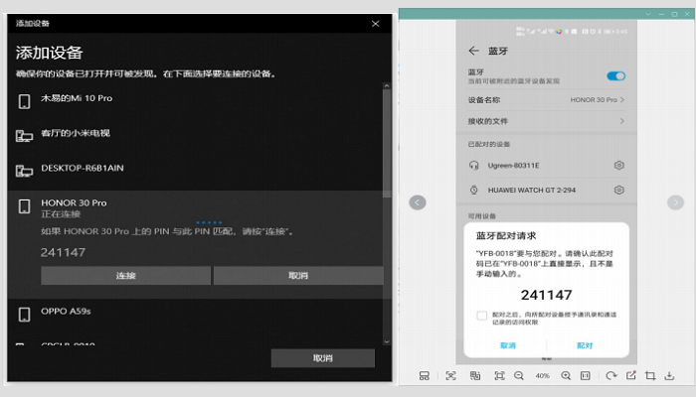The width and height of the screenshot is (696, 397).
Task: Click 连接 to confirm PIN pairing
Action: pos(125,276)
